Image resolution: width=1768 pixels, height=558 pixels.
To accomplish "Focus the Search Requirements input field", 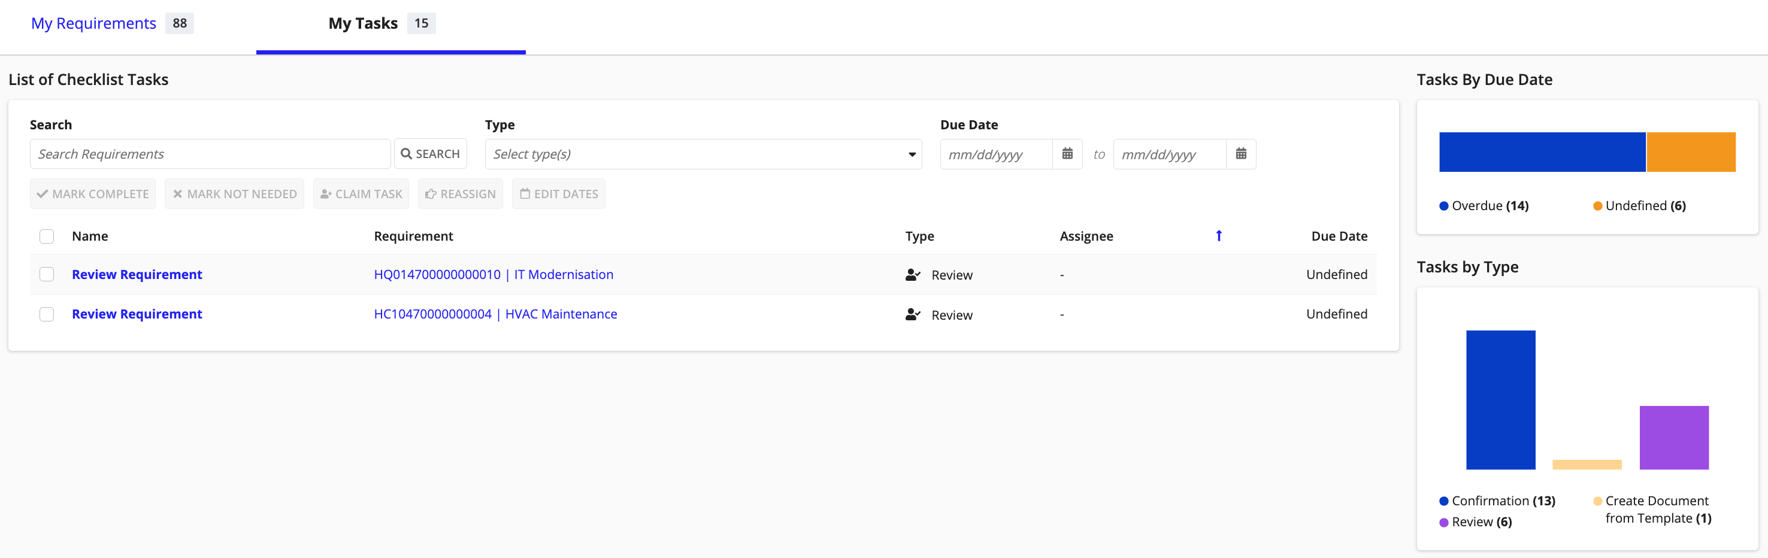I will click(210, 154).
